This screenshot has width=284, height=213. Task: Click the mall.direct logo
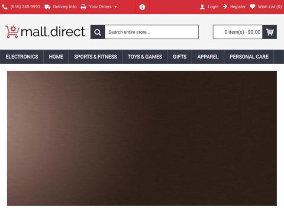[x=45, y=32]
